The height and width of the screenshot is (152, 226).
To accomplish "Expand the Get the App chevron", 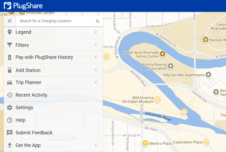I will pyautogui.click(x=96, y=145).
